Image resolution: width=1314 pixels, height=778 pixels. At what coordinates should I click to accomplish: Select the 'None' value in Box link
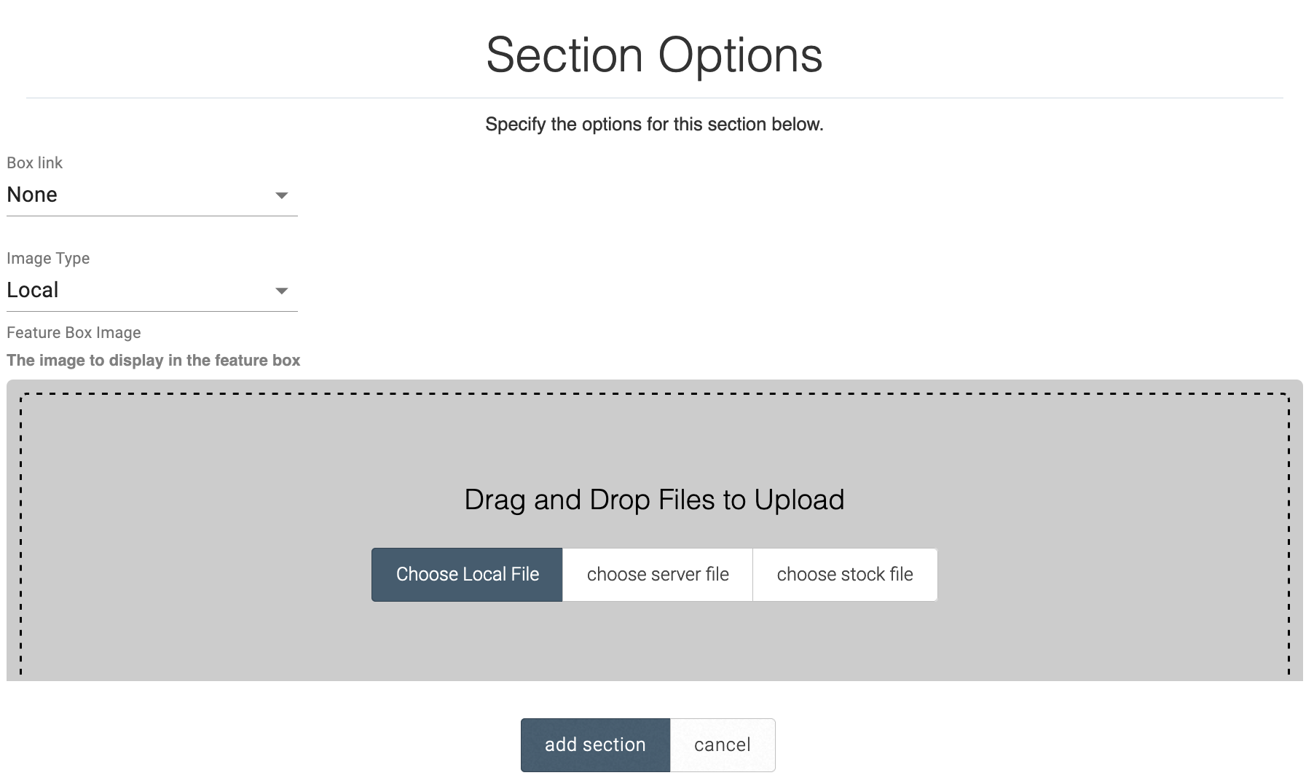point(33,194)
